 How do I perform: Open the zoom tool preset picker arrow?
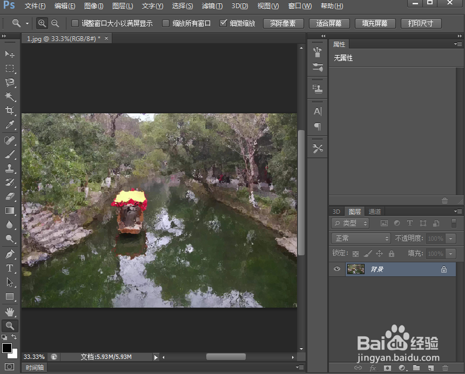tap(27, 23)
